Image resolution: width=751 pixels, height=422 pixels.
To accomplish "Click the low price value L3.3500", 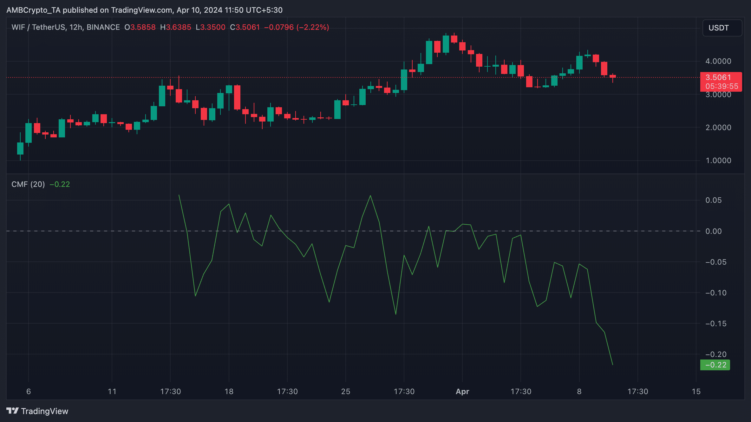I will 211,27.
